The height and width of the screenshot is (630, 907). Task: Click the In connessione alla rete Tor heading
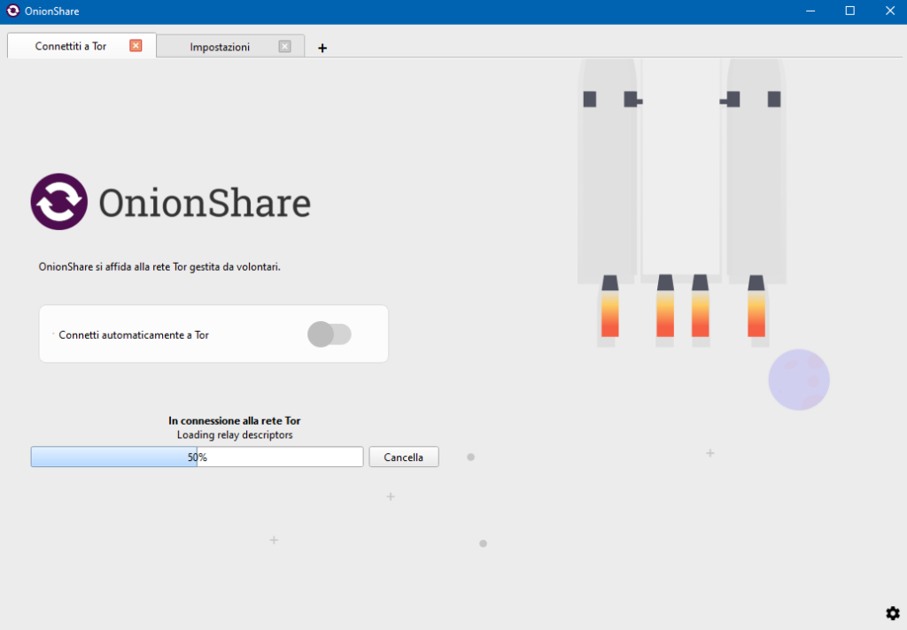[240, 421]
